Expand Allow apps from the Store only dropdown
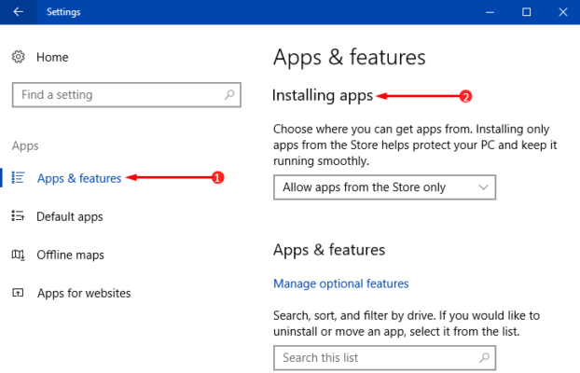 click(385, 187)
